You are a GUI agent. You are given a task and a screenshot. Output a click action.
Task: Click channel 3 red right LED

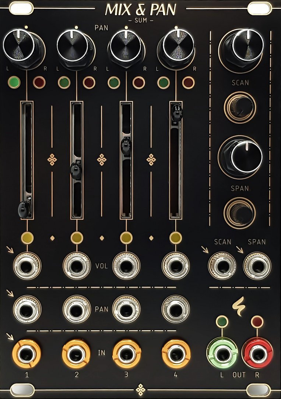pos(139,82)
